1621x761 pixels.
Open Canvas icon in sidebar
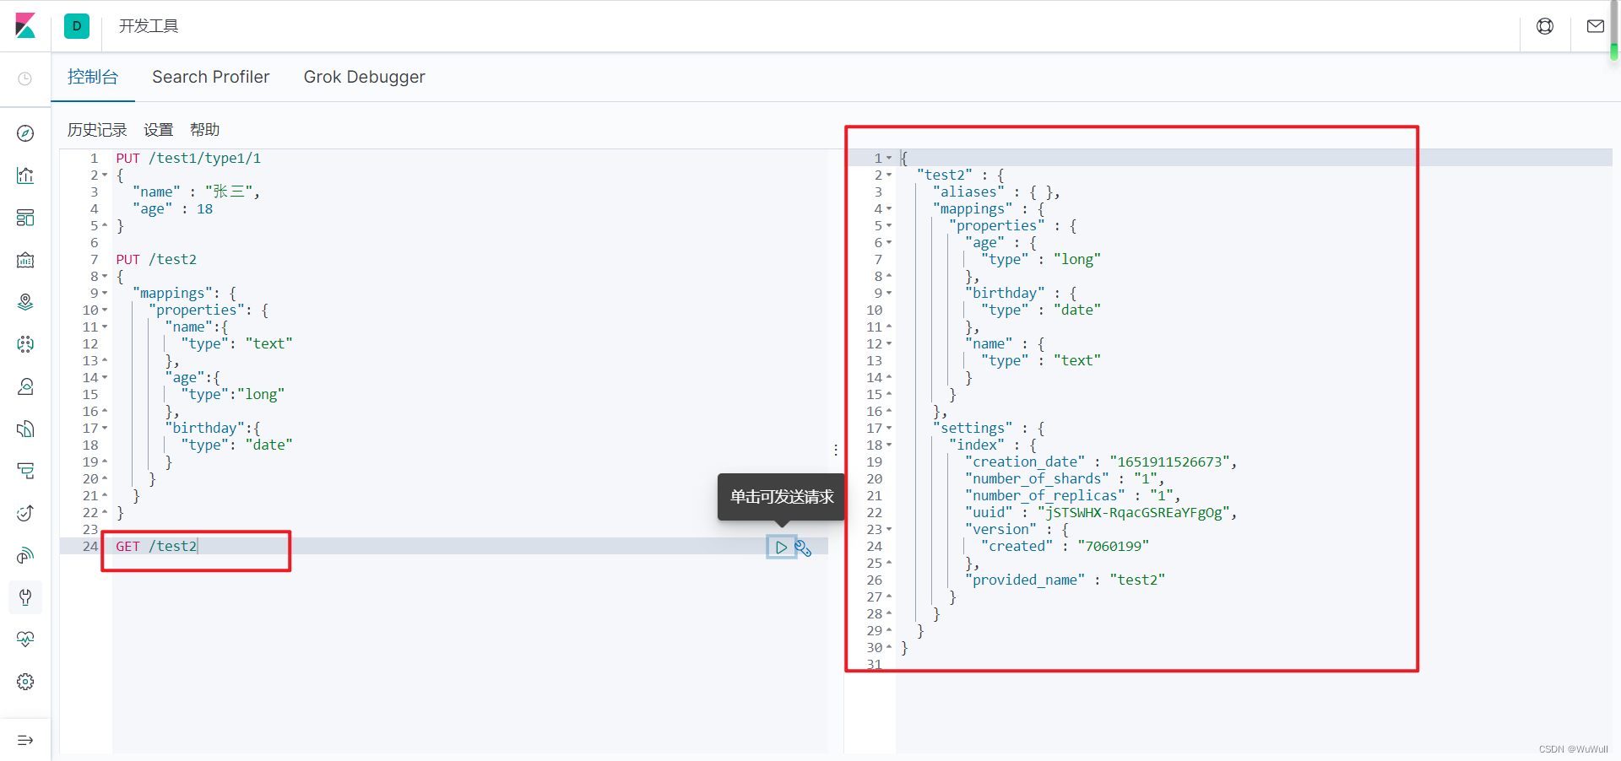click(x=25, y=260)
